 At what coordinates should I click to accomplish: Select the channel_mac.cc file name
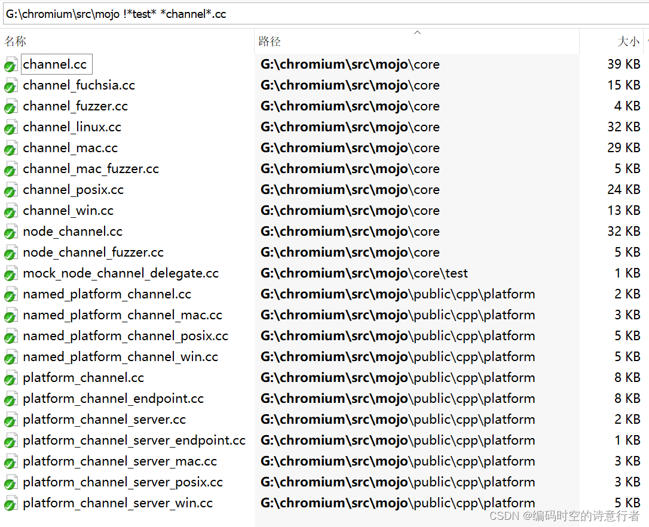pyautogui.click(x=71, y=147)
